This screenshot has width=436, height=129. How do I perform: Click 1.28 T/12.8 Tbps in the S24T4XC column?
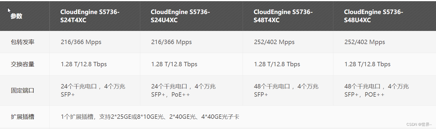point(84,64)
